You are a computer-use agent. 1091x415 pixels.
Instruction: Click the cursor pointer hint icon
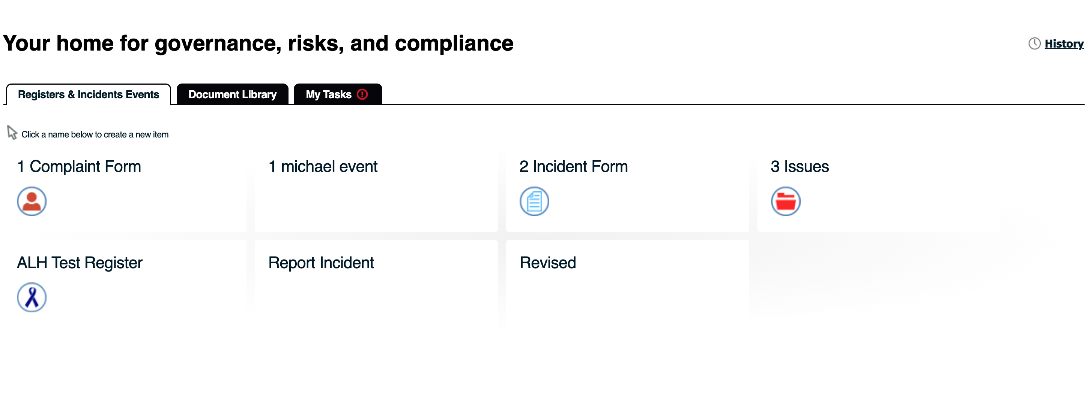(12, 133)
